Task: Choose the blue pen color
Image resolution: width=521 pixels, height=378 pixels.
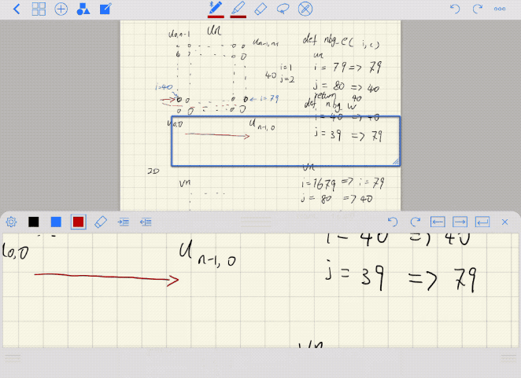Action: point(56,222)
